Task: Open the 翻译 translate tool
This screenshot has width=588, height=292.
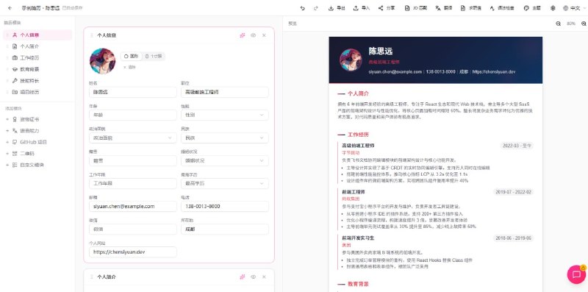Action: (444, 8)
